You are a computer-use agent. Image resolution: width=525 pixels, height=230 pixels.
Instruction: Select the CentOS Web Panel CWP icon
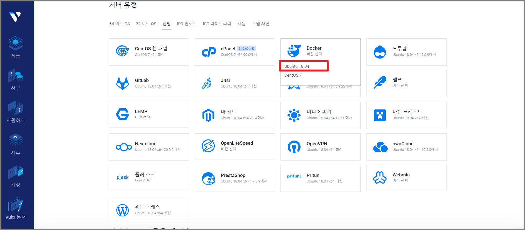tap(123, 51)
